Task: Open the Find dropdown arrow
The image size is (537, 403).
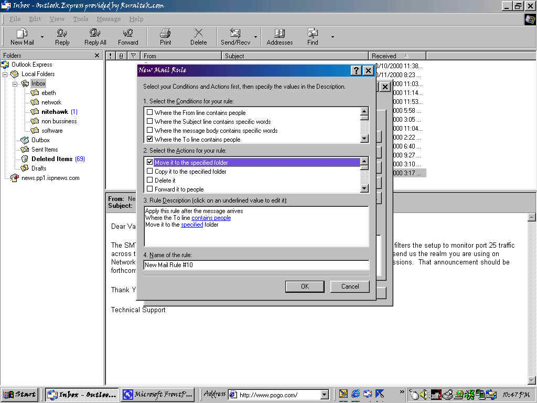Action: tap(332, 37)
